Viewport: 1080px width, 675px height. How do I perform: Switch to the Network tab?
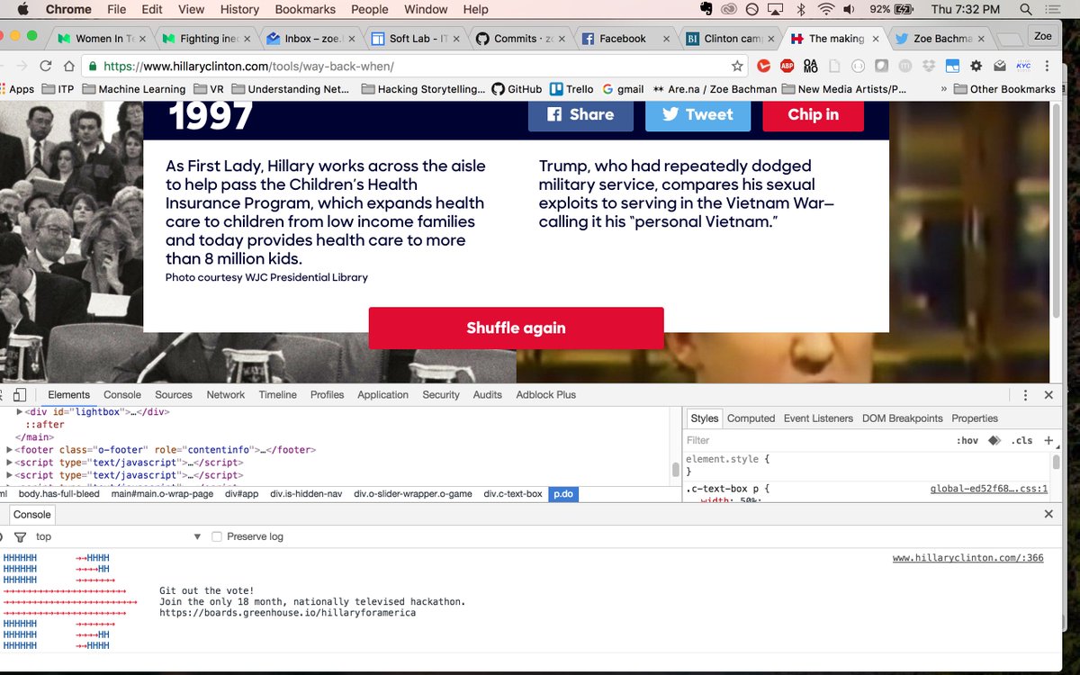226,394
